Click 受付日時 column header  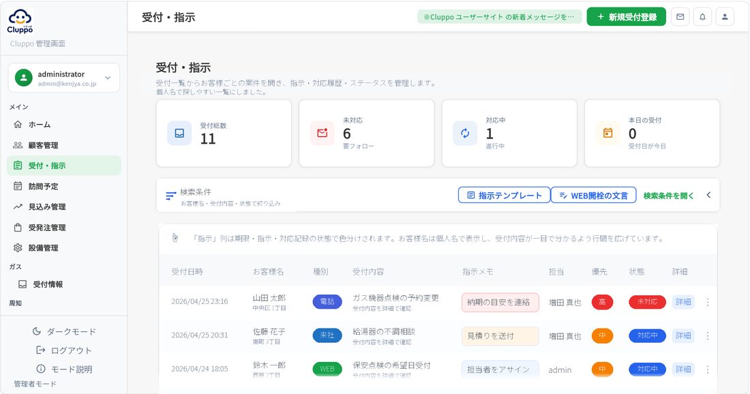(x=187, y=271)
